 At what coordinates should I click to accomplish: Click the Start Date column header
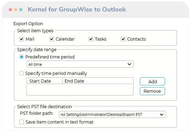[x=45, y=81]
